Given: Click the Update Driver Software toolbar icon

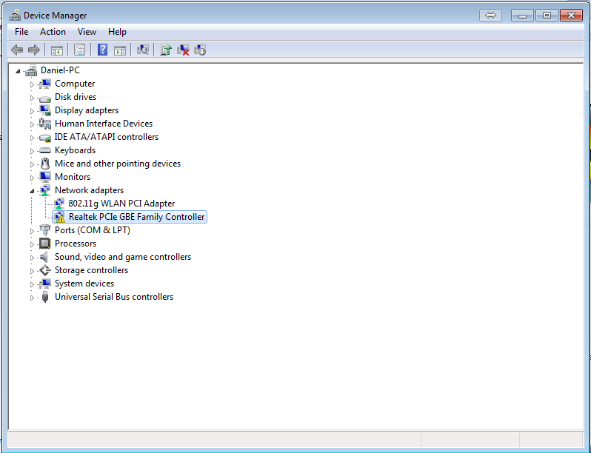Looking at the screenshot, I should point(165,50).
